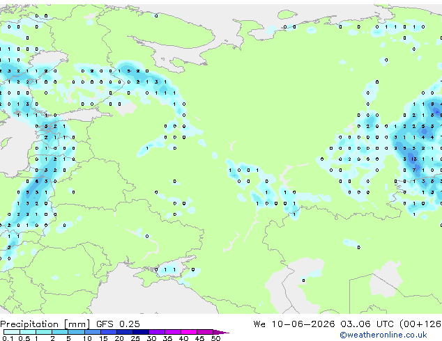Select the 30–35 mm purple legend swatch

(156, 332)
